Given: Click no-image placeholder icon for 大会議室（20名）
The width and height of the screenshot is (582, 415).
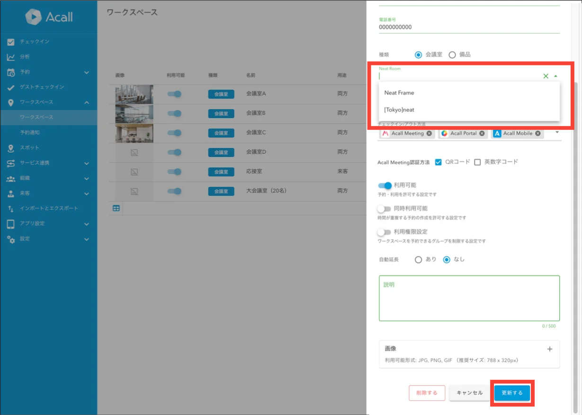Looking at the screenshot, I should (134, 192).
